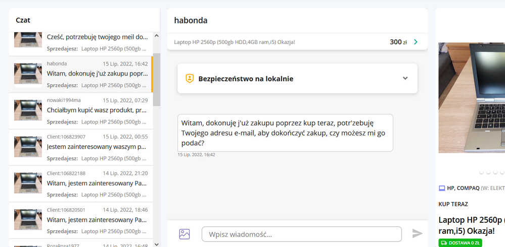Open the nowaki1994ma conversation
The image size is (505, 247).
click(x=80, y=111)
